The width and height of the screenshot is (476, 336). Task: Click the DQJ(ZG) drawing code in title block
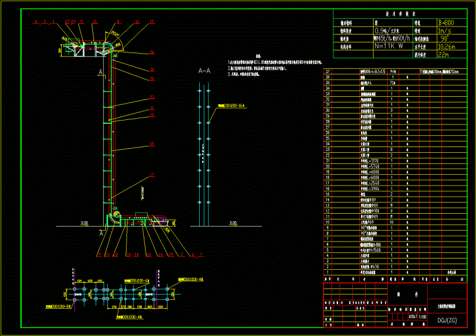pyautogui.click(x=447, y=320)
